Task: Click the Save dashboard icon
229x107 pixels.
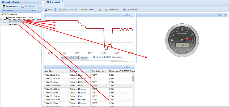Action: click(x=46, y=10)
